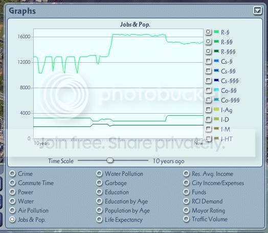Select the Power graph radio button
The image size is (268, 233).
tap(12, 192)
